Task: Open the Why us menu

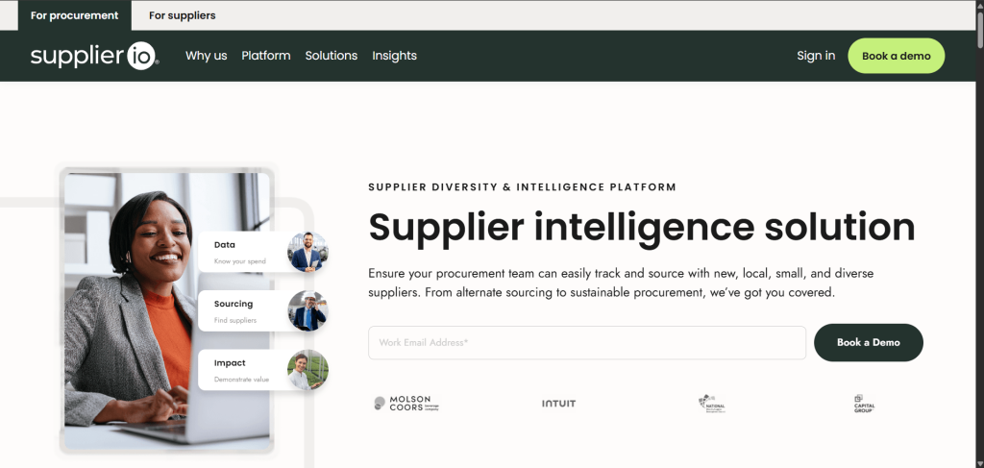Action: pyautogui.click(x=206, y=56)
